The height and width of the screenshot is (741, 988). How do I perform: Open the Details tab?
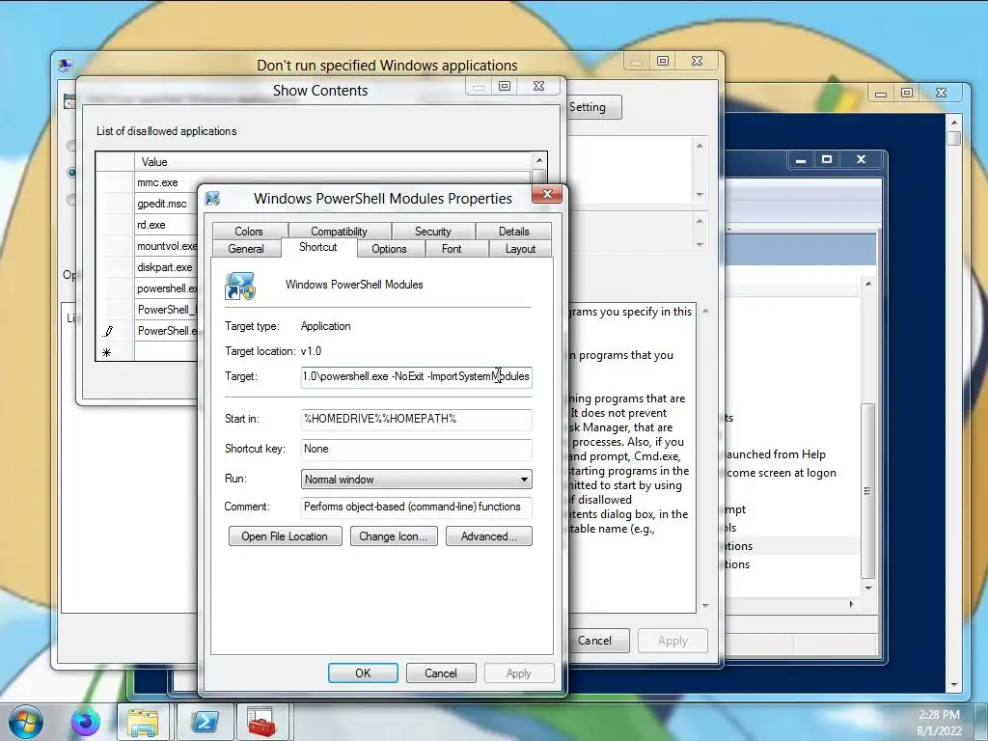(x=513, y=232)
